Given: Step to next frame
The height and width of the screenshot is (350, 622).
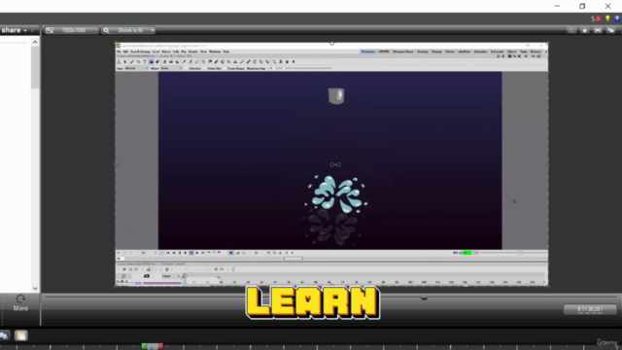Looking at the screenshot, I should click(197, 253).
